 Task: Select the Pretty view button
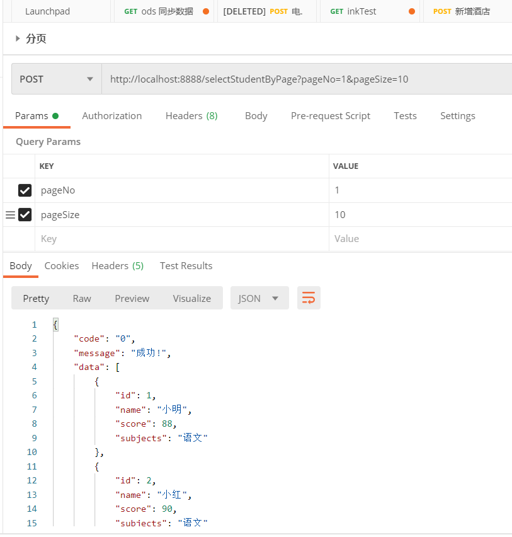click(37, 298)
